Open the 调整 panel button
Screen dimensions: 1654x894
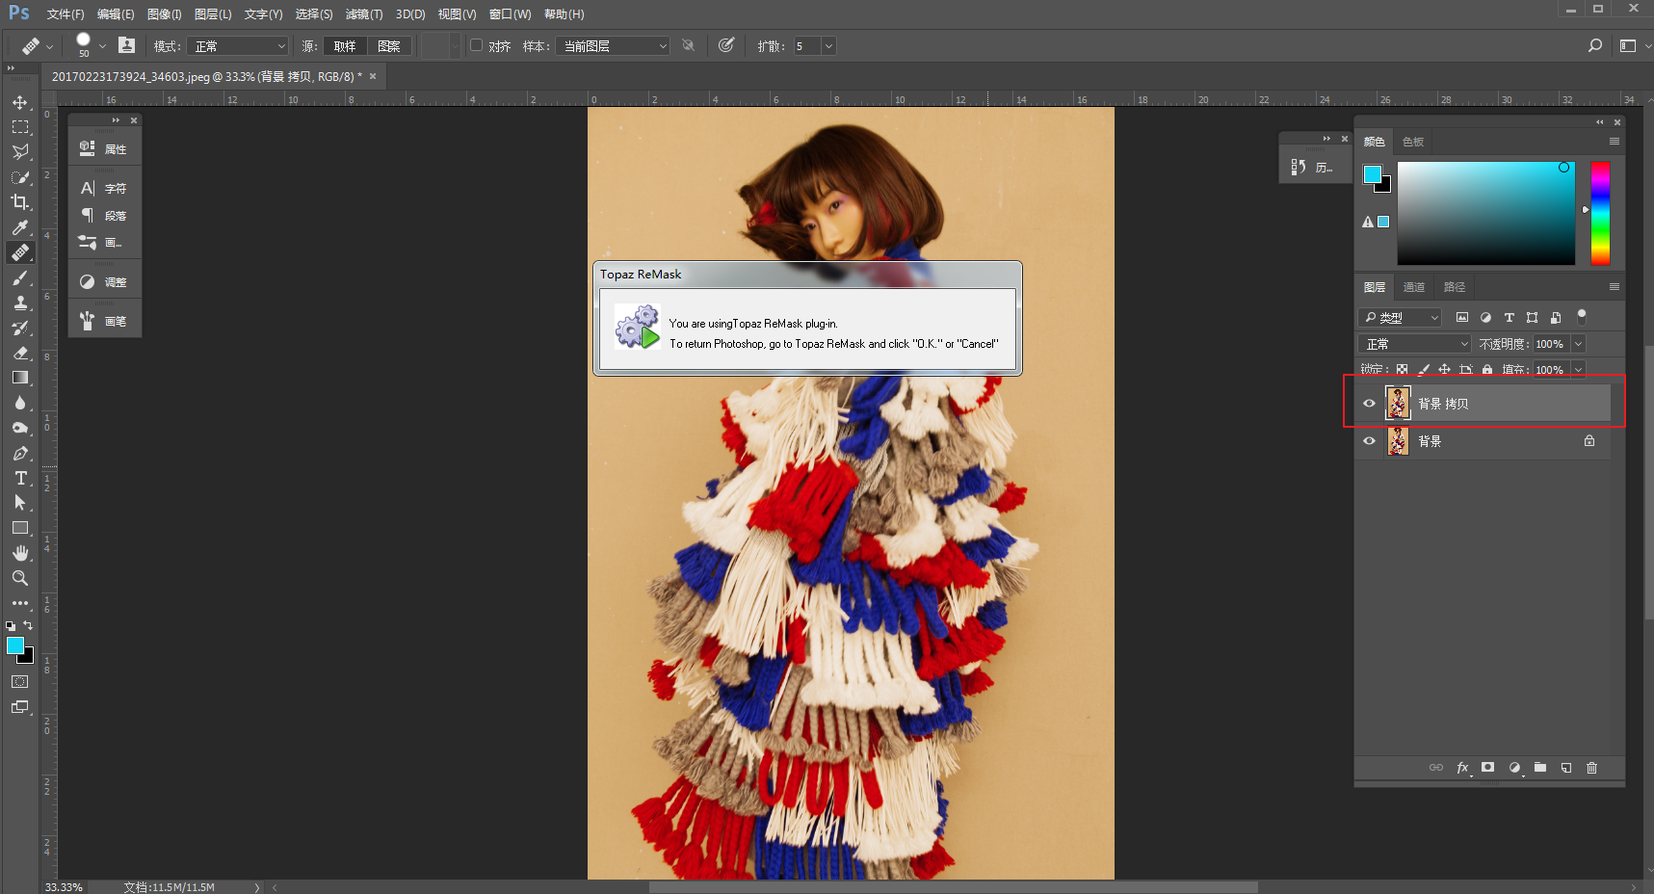point(105,282)
